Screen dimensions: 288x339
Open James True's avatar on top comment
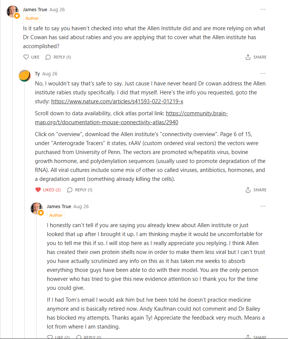pos(13,12)
